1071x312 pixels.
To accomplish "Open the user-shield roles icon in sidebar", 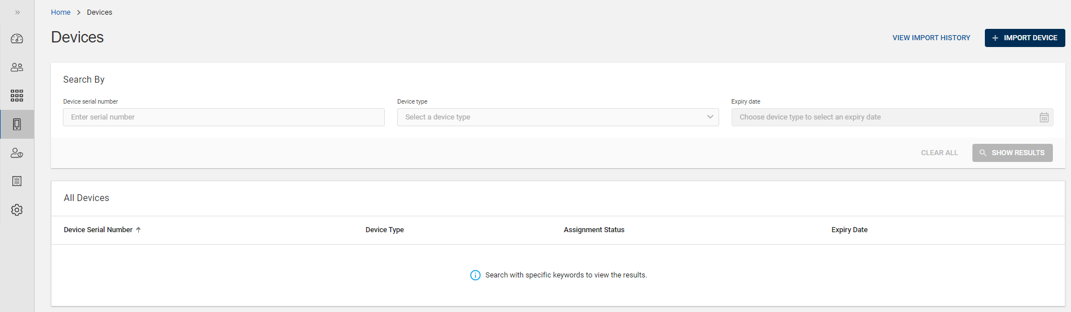I will click(x=17, y=153).
